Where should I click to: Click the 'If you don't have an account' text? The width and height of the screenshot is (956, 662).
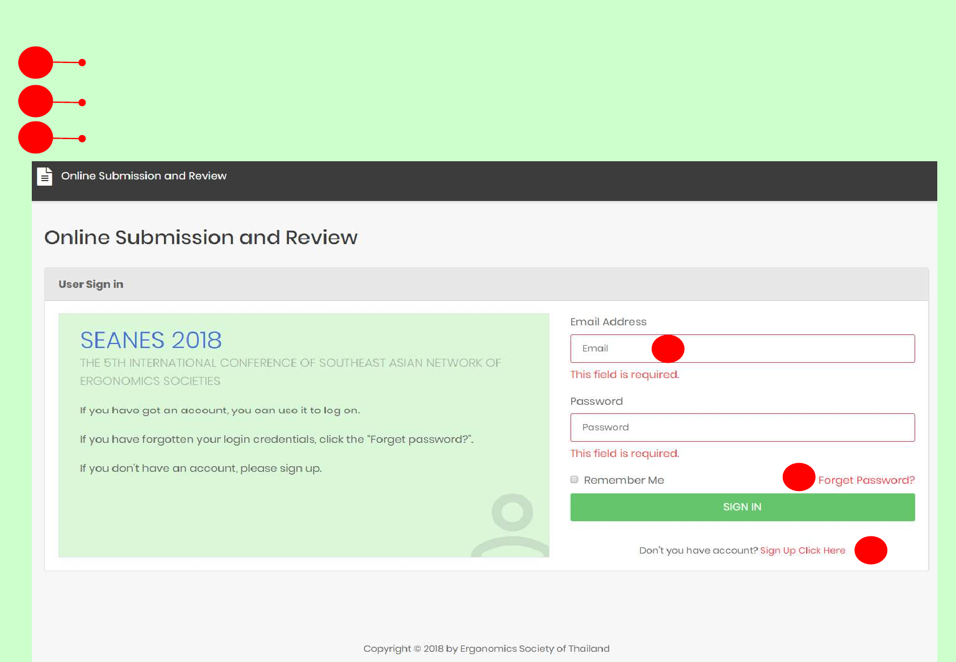(x=201, y=468)
